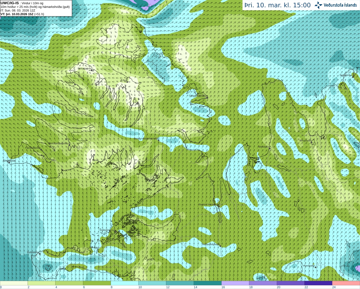Click the Reykir í Hrútafirði station label
Screen dimensions: 360x289
(x=208, y=205)
